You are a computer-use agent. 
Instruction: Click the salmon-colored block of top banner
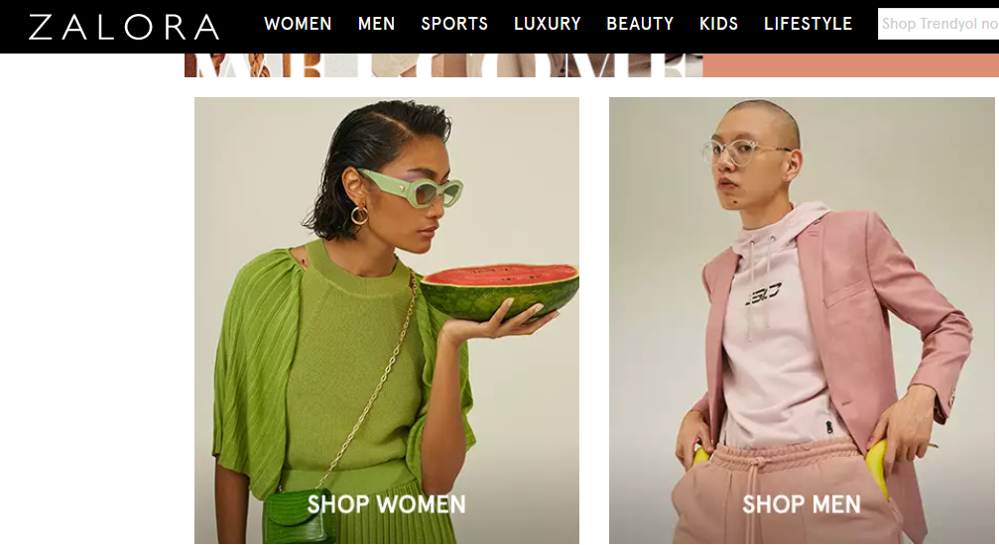coord(850,65)
